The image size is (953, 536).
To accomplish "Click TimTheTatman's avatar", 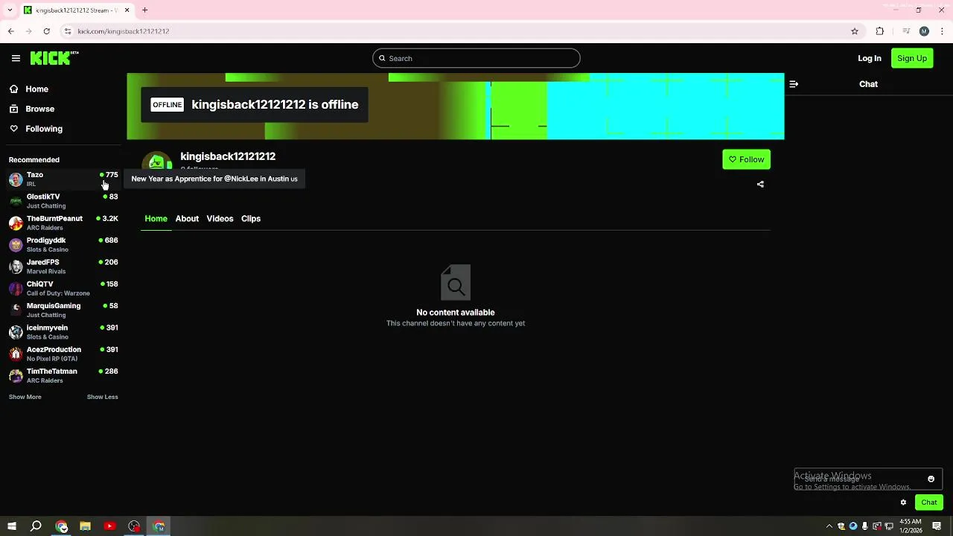I will point(16,376).
